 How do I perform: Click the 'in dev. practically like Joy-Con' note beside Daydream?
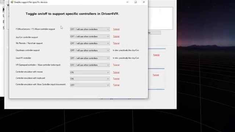click(x=126, y=50)
